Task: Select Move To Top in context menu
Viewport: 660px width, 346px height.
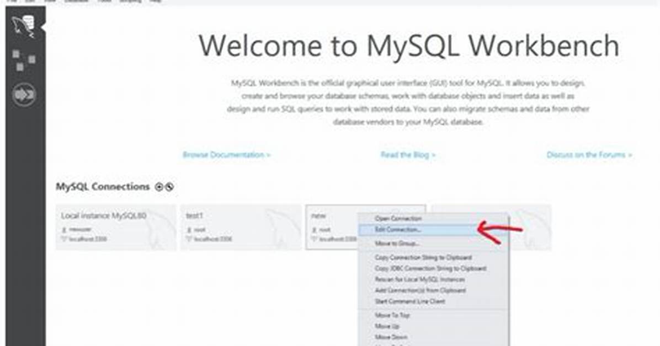Action: (x=433, y=315)
